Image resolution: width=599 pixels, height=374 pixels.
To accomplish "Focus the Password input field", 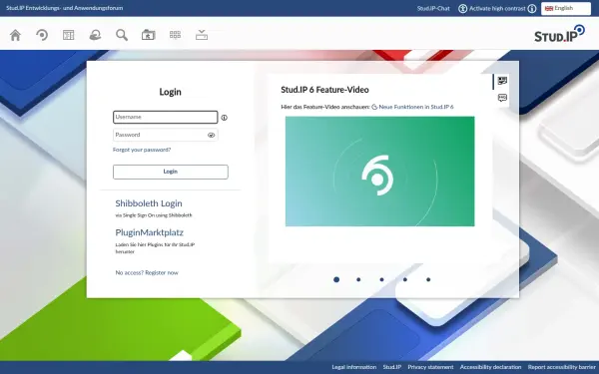I will click(166, 135).
